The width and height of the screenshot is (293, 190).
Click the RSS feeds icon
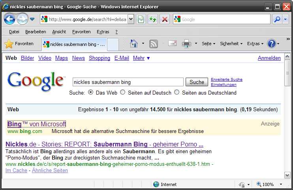pyautogui.click(x=153, y=44)
